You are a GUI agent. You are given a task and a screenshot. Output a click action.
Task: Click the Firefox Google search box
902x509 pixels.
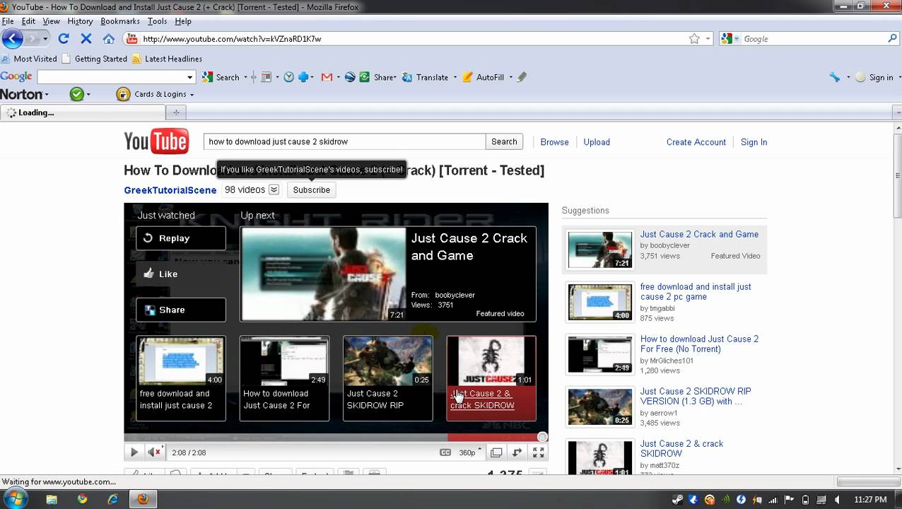pyautogui.click(x=813, y=39)
